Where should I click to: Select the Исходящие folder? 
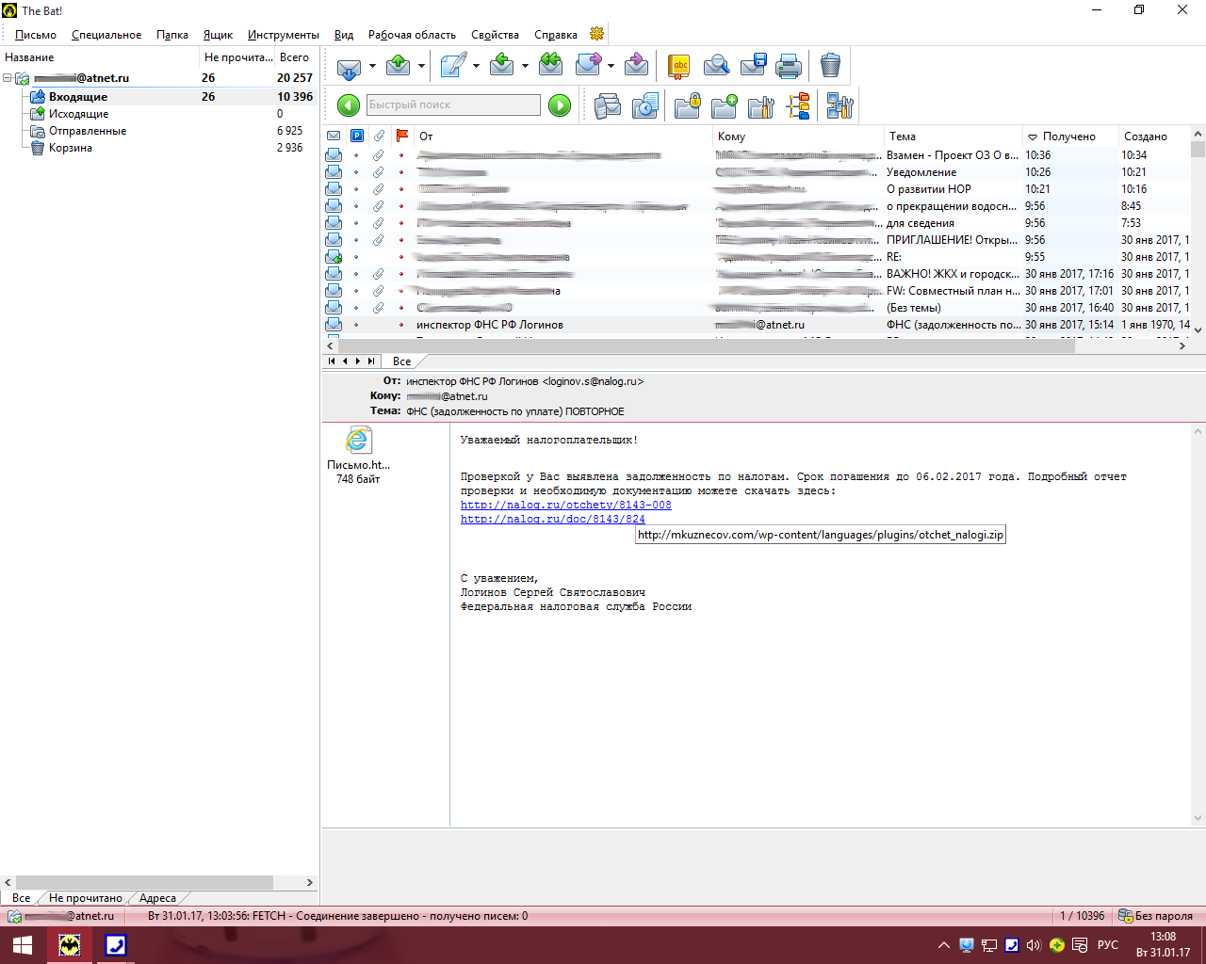79,114
